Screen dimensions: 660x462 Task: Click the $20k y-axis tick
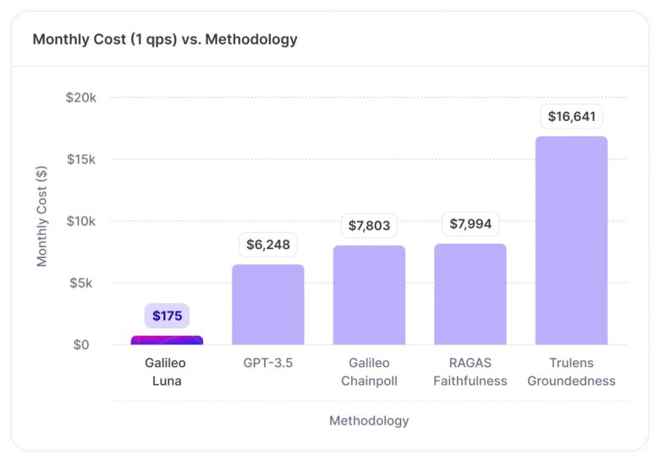point(81,97)
